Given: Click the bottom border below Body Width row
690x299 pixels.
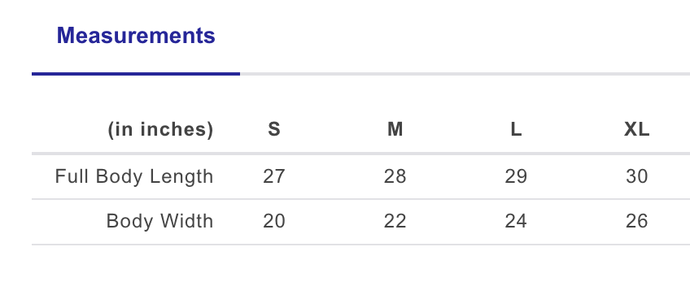Looking at the screenshot, I should point(360,245).
